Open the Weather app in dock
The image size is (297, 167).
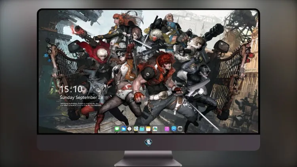(124, 129)
